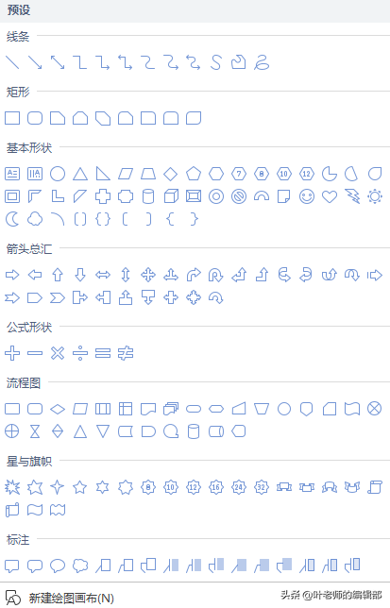Select the not-equal formula shape
The width and height of the screenshot is (390, 608).
tap(126, 353)
